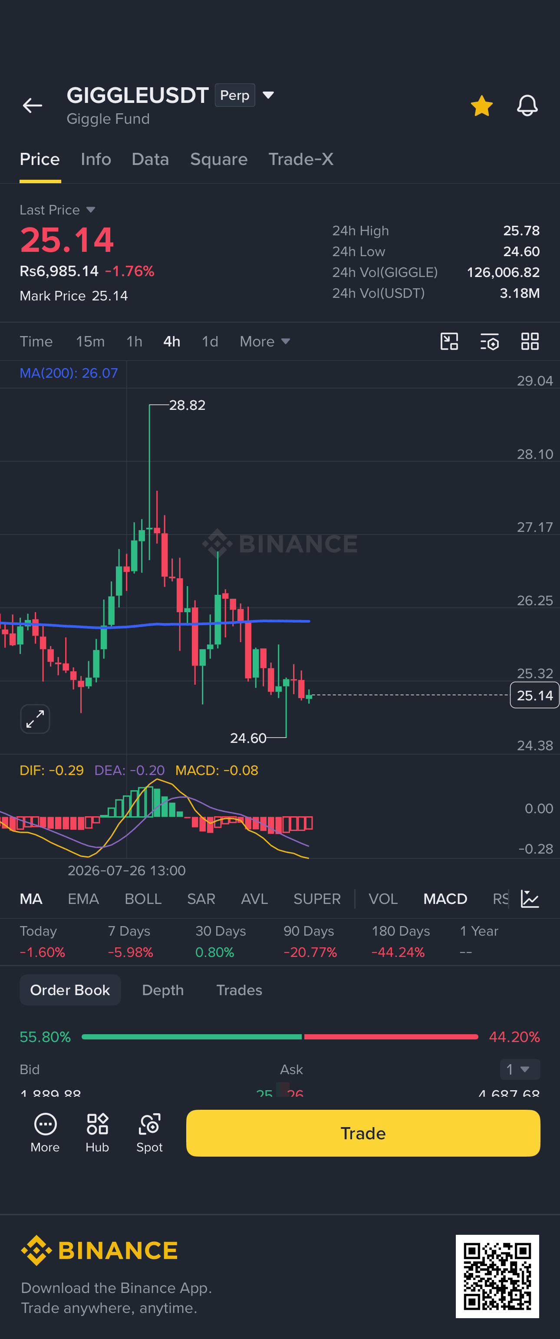Viewport: 560px width, 1339px height.
Task: Tap the 30 Days 0.80% change
Action: [x=220, y=941]
